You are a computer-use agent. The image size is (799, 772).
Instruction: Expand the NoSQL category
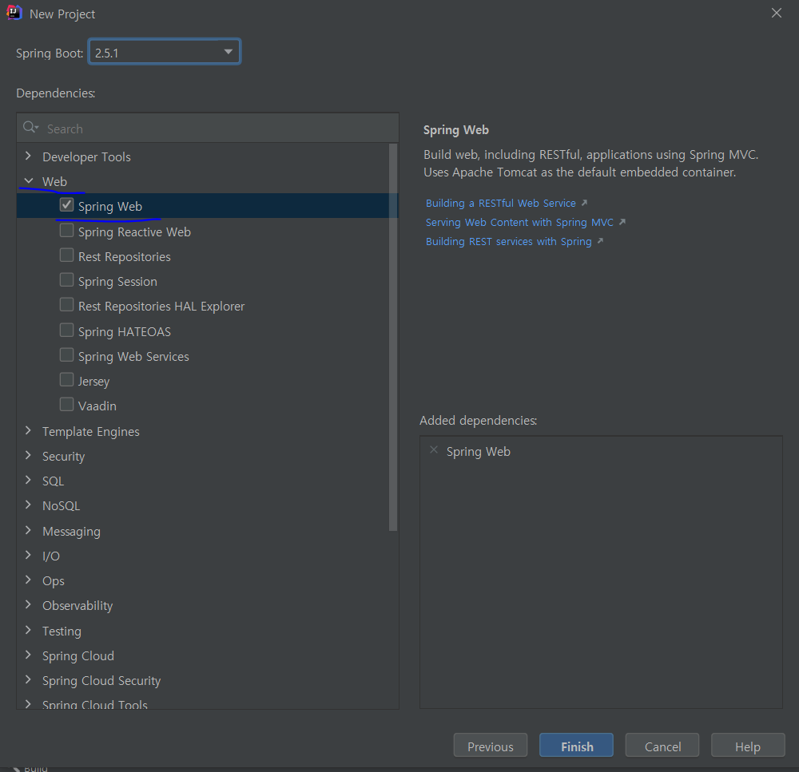[29, 505]
